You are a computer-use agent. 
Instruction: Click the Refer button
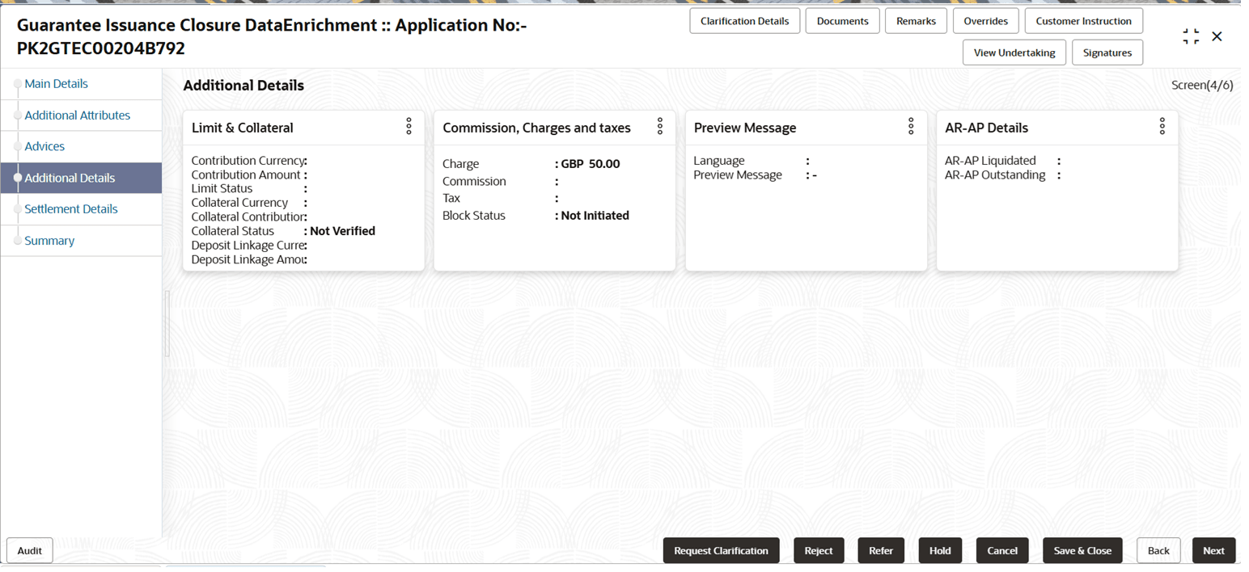[x=881, y=550]
